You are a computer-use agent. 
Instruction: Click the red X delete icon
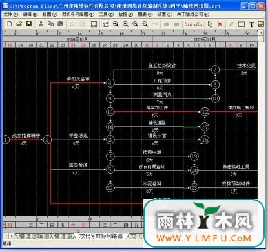pyautogui.click(x=220, y=24)
